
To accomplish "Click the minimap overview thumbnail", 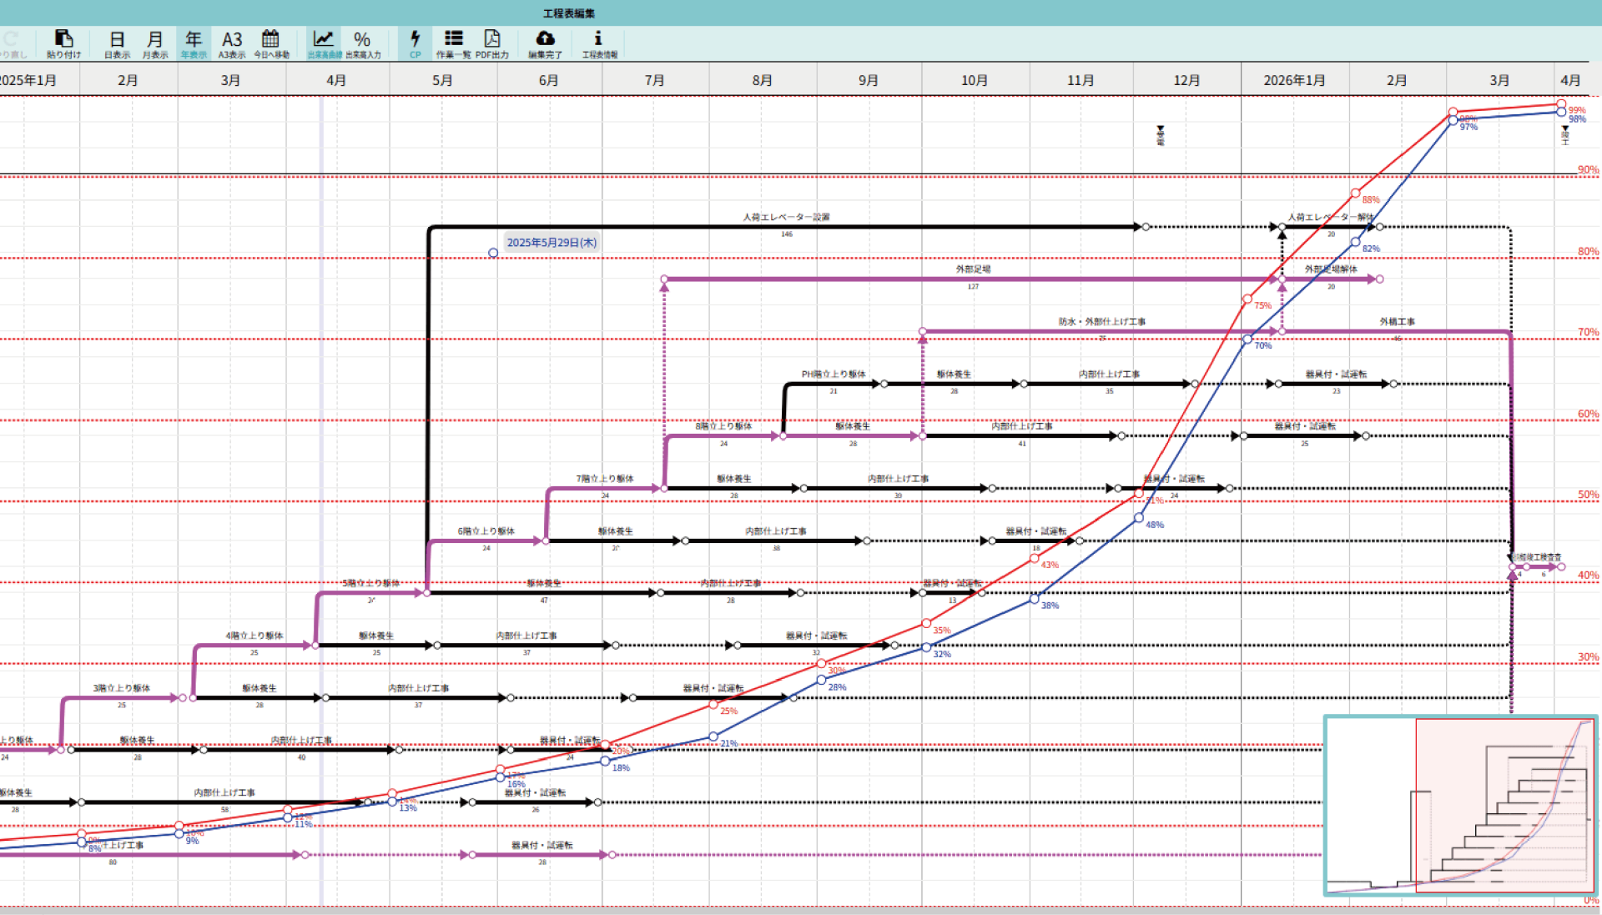I will [x=1459, y=805].
